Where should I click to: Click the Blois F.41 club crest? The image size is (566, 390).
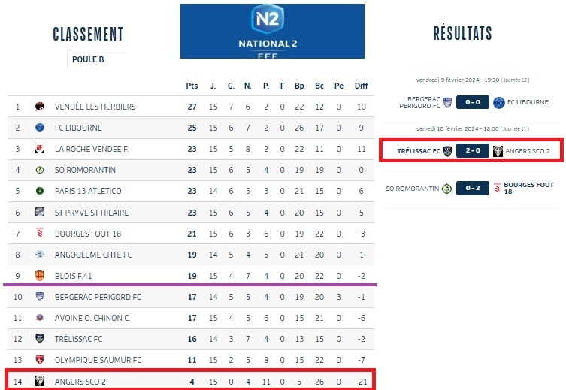click(40, 275)
